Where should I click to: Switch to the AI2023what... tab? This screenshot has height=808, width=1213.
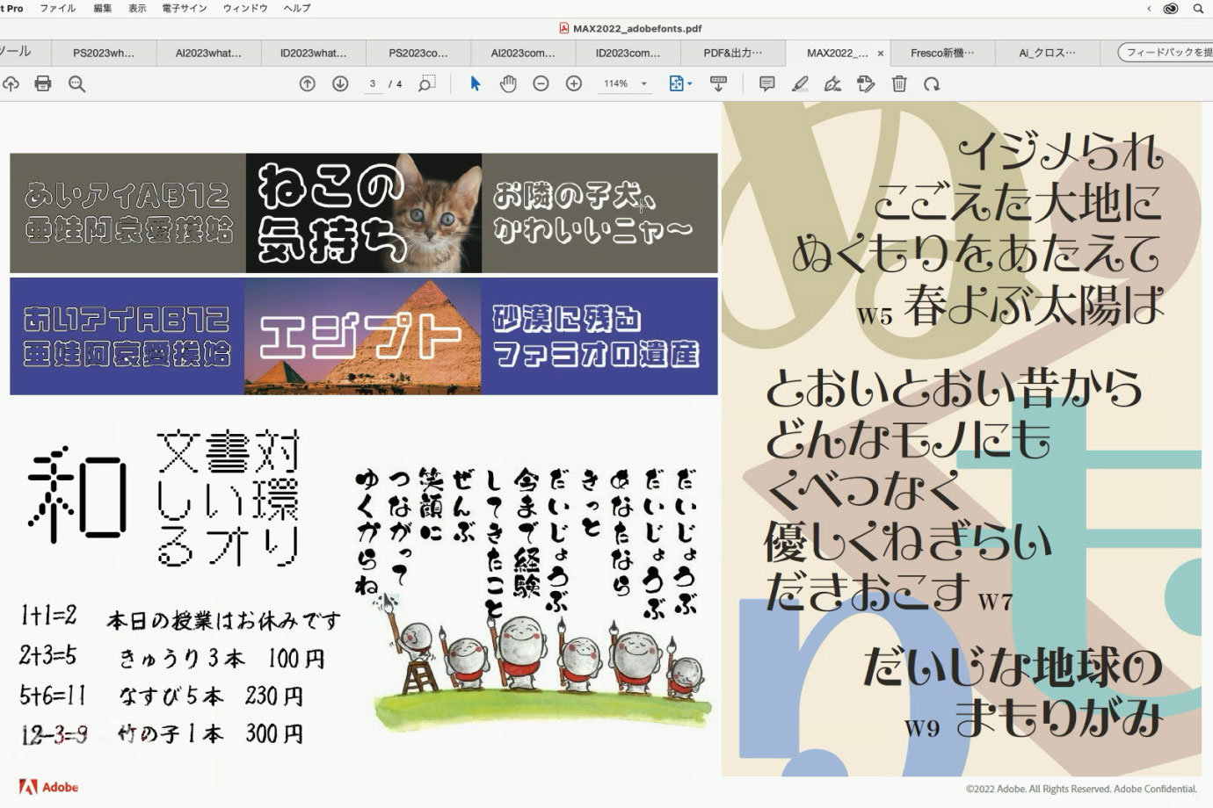[x=208, y=53]
